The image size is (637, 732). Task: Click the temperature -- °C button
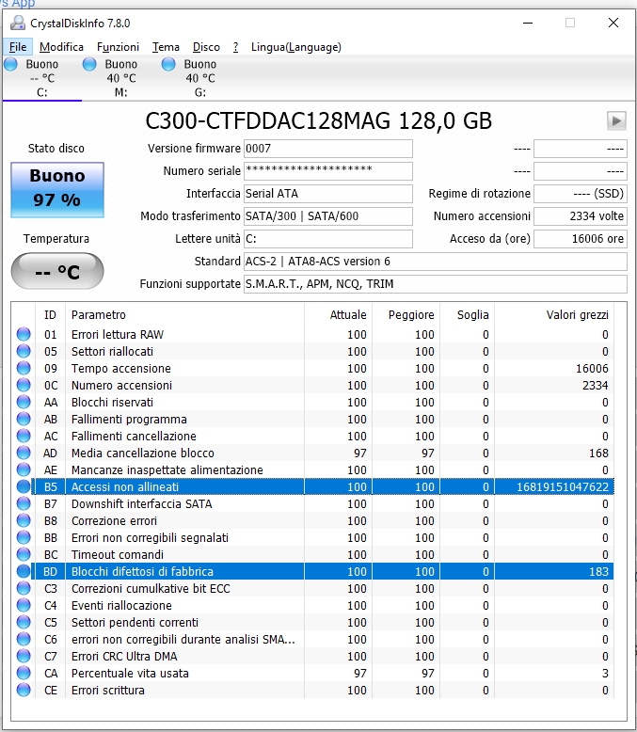57,271
